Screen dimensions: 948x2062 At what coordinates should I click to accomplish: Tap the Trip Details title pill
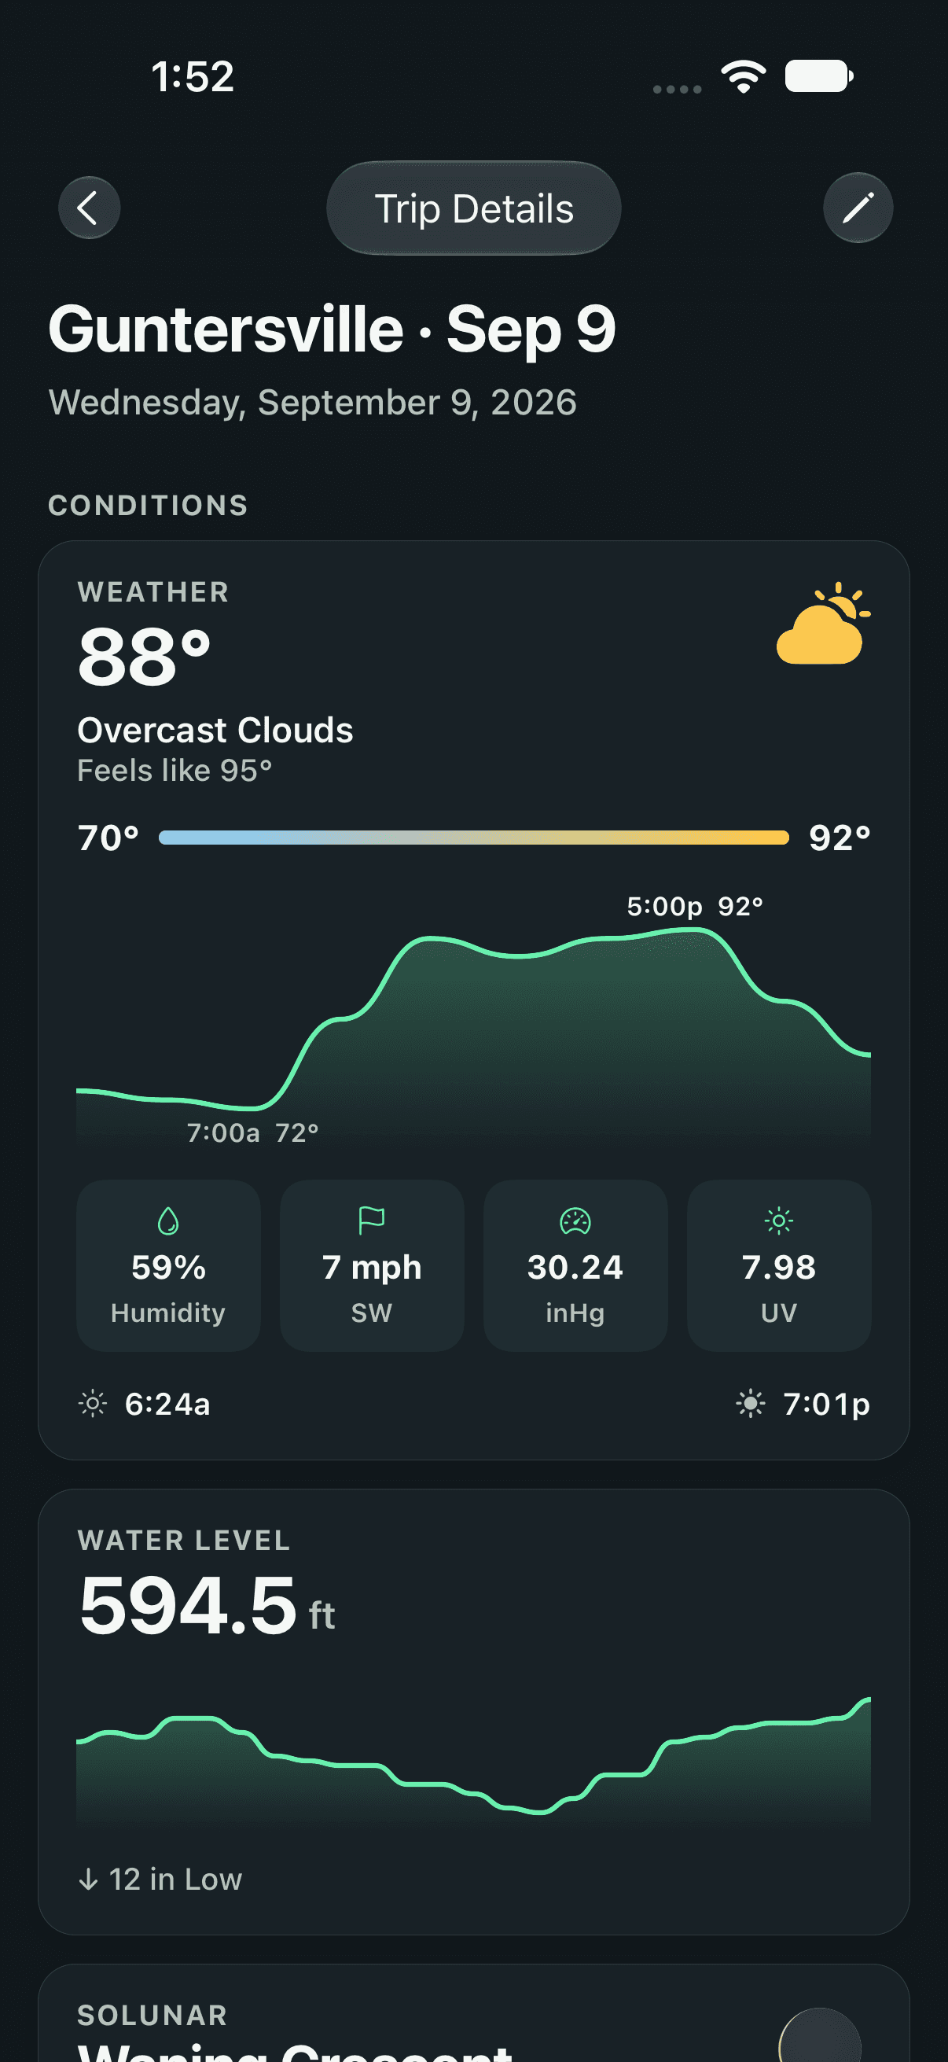click(473, 208)
